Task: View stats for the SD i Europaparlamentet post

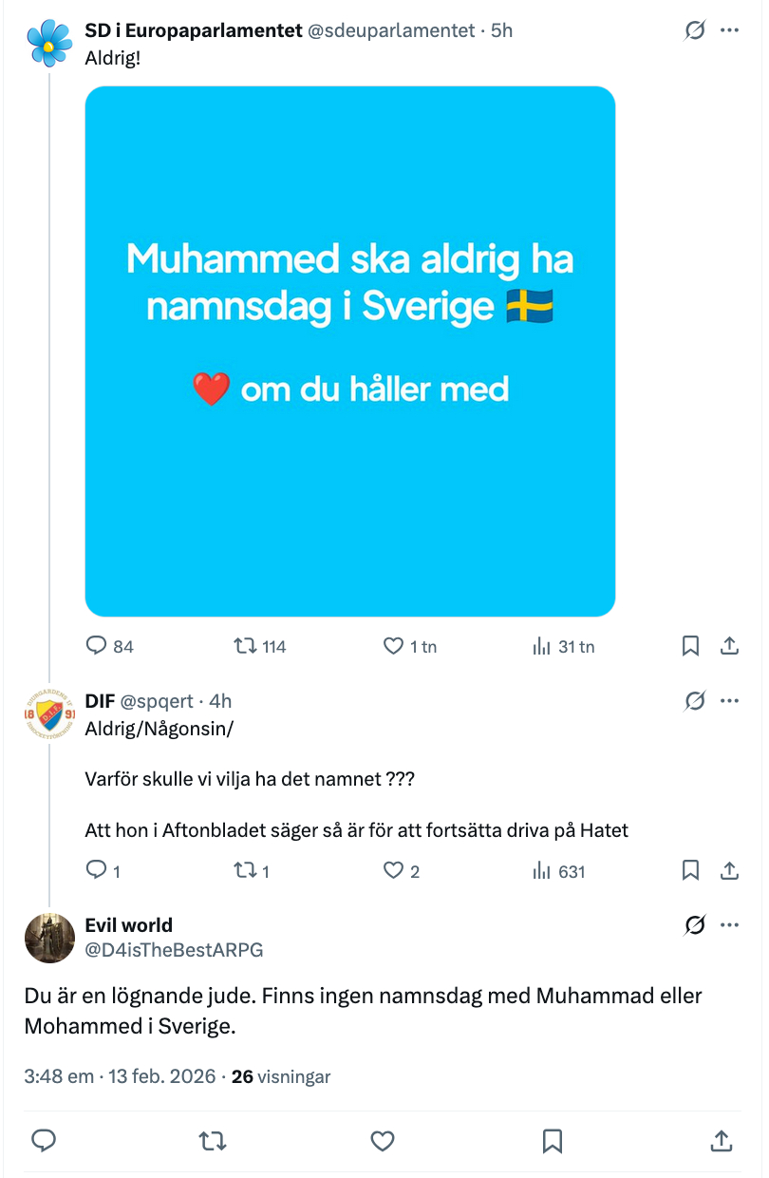Action: [543, 646]
